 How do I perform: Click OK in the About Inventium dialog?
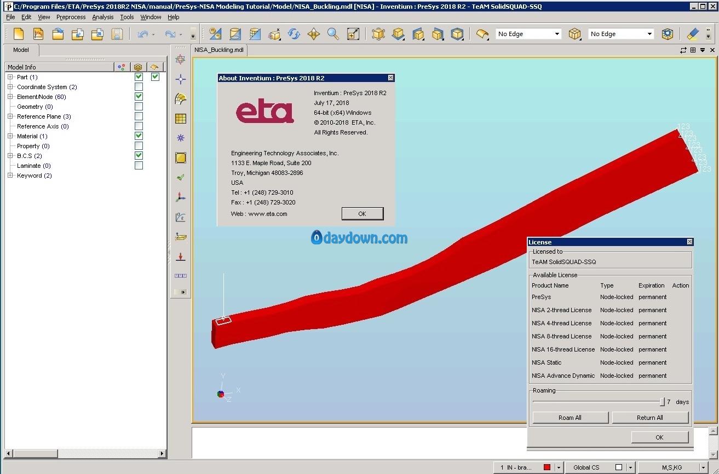(x=362, y=214)
